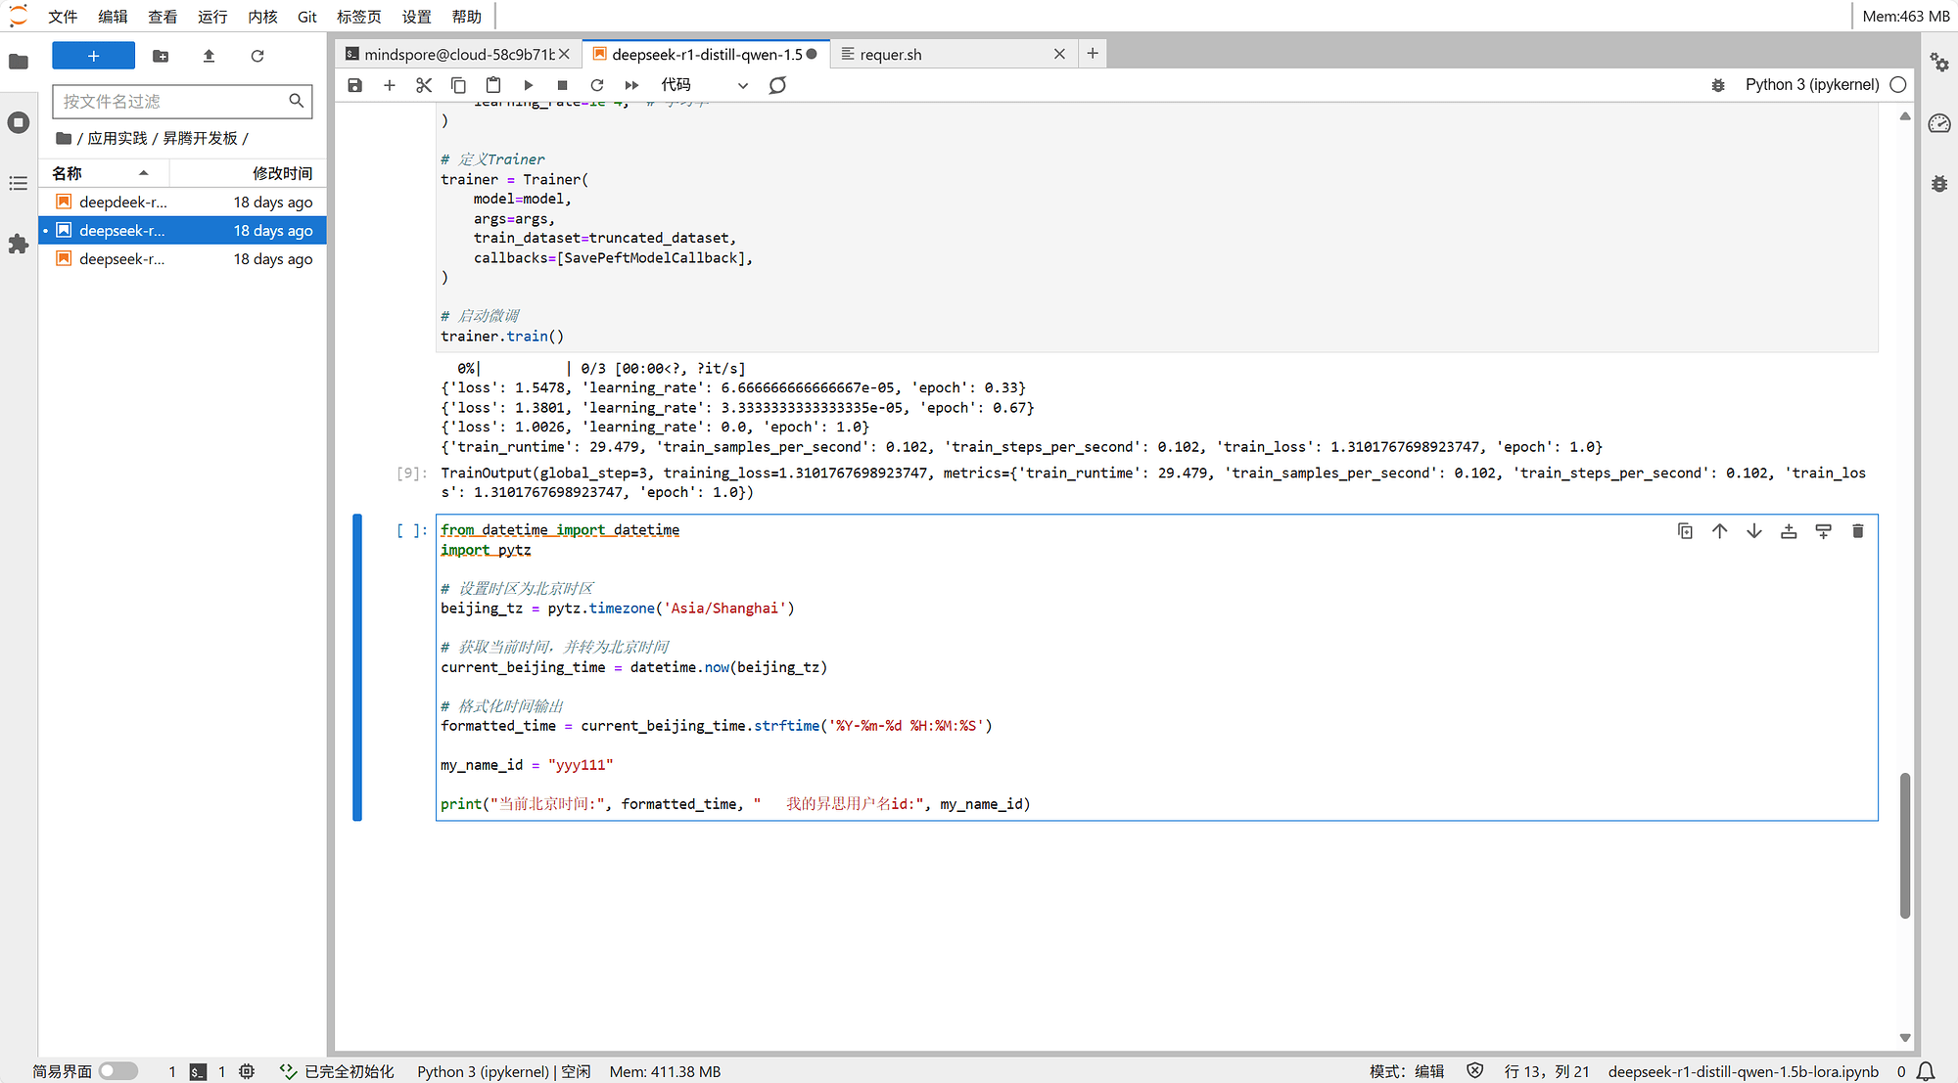Run the selected cell with the play icon
Screen dimensions: 1958x1083
tap(528, 85)
